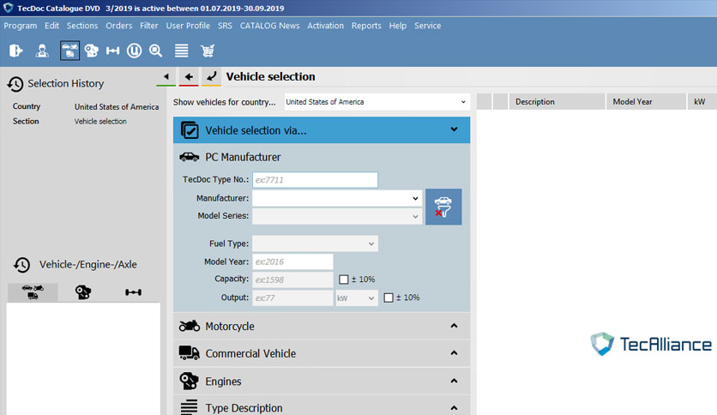The image size is (717, 415).
Task: Select the vehicle selection toolbar icon
Action: (x=69, y=51)
